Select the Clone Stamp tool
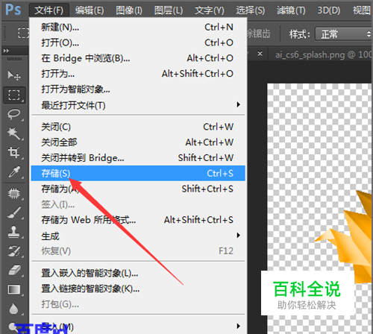Image resolution: width=373 pixels, height=334 pixels. click(x=14, y=232)
